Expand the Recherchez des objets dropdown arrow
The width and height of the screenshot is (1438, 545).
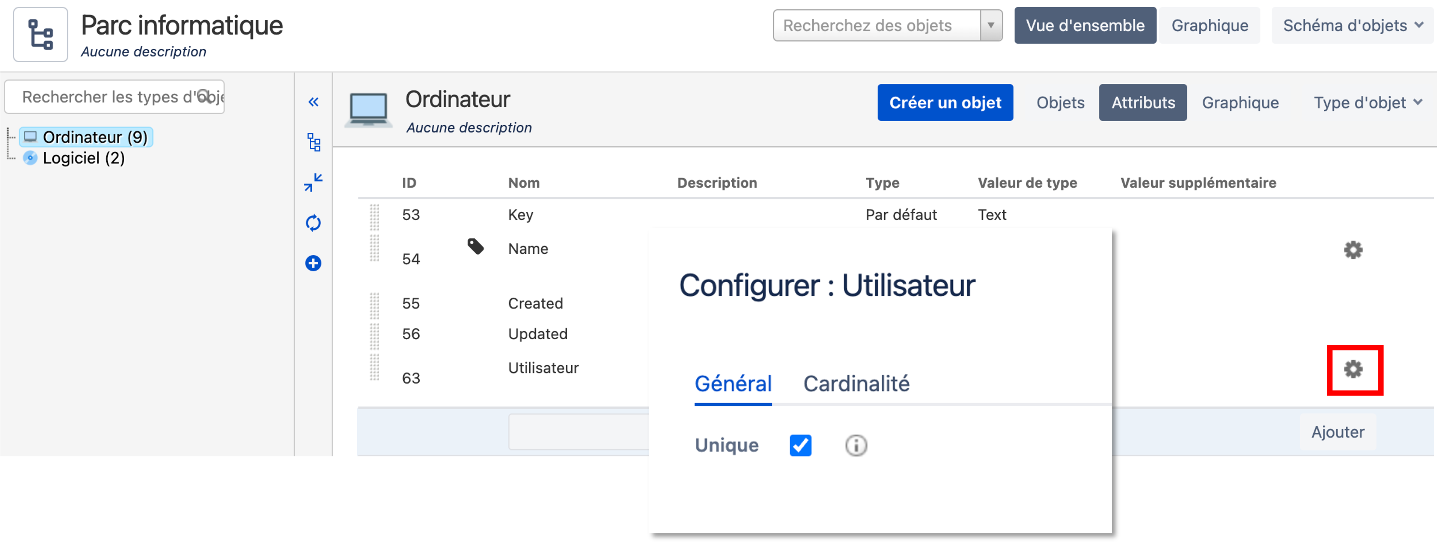(991, 25)
